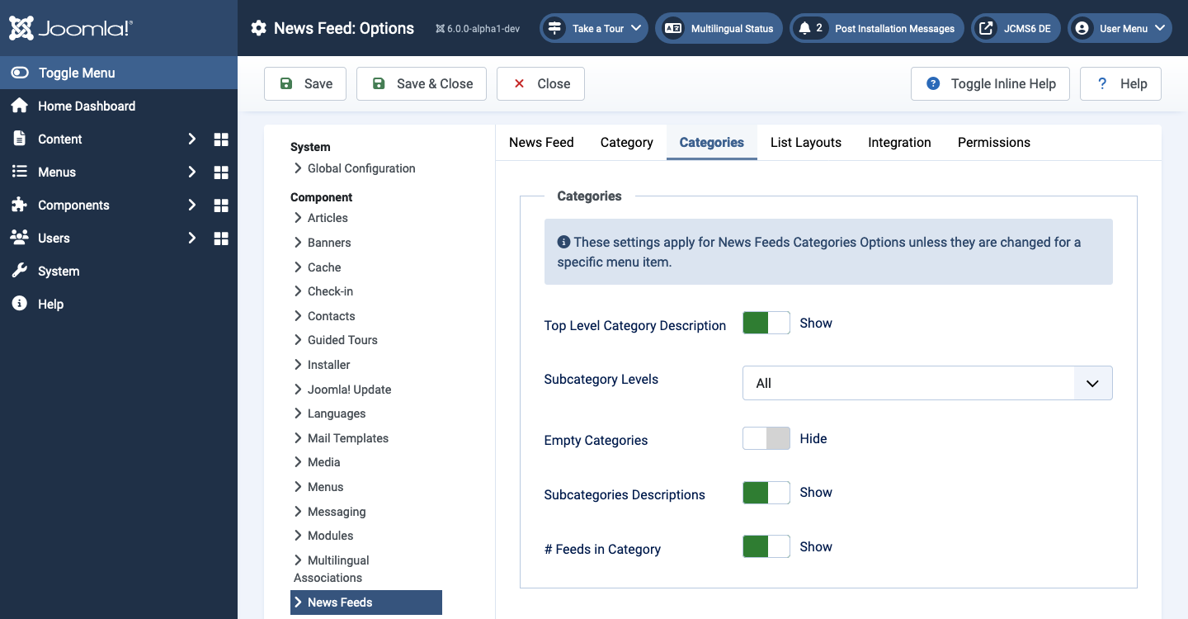Click the Multilingual Status language icon
Viewport: 1188px width, 619px height.
click(x=673, y=28)
